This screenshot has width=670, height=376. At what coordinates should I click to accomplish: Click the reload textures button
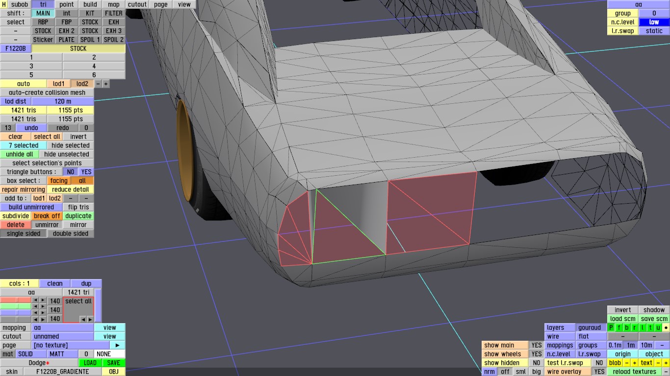point(635,372)
